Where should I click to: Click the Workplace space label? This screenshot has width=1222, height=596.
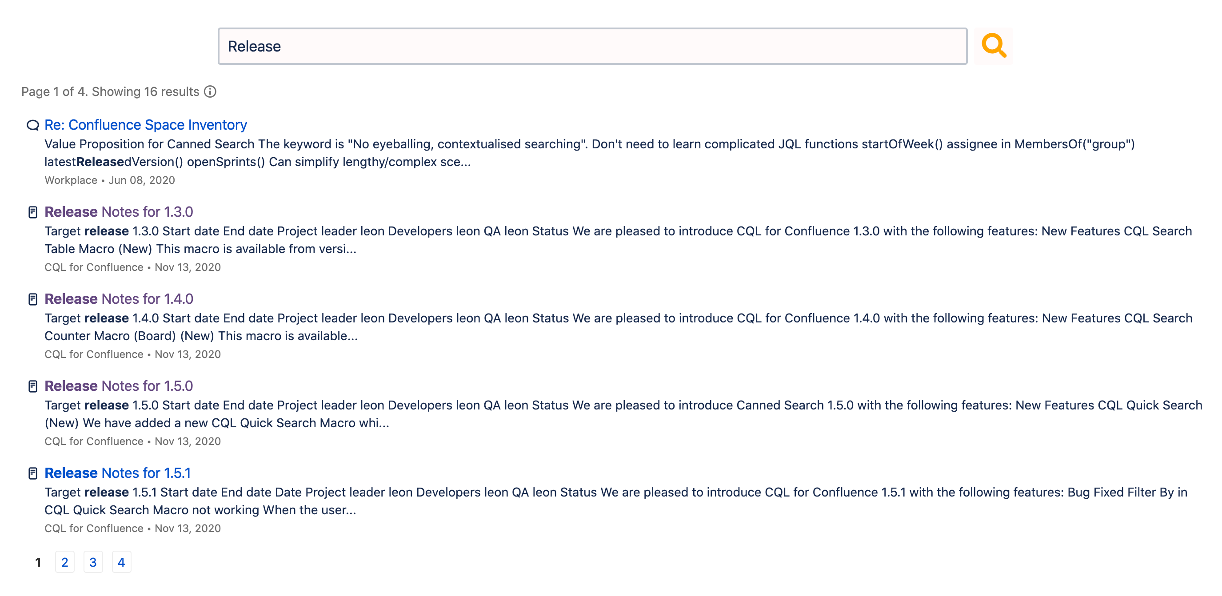point(71,180)
